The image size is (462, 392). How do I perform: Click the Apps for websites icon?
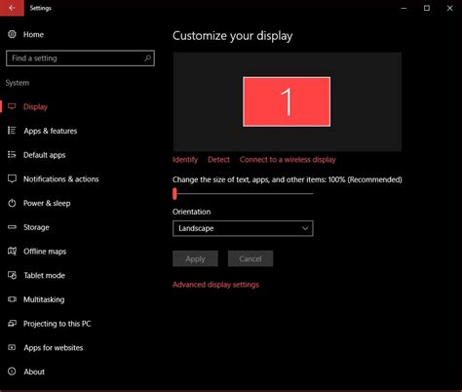pyautogui.click(x=12, y=347)
